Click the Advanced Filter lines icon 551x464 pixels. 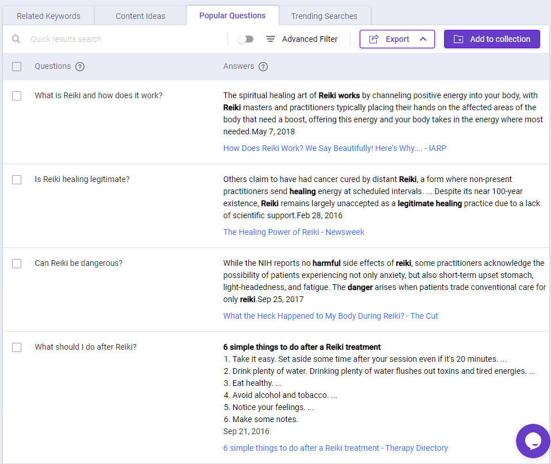pyautogui.click(x=270, y=39)
